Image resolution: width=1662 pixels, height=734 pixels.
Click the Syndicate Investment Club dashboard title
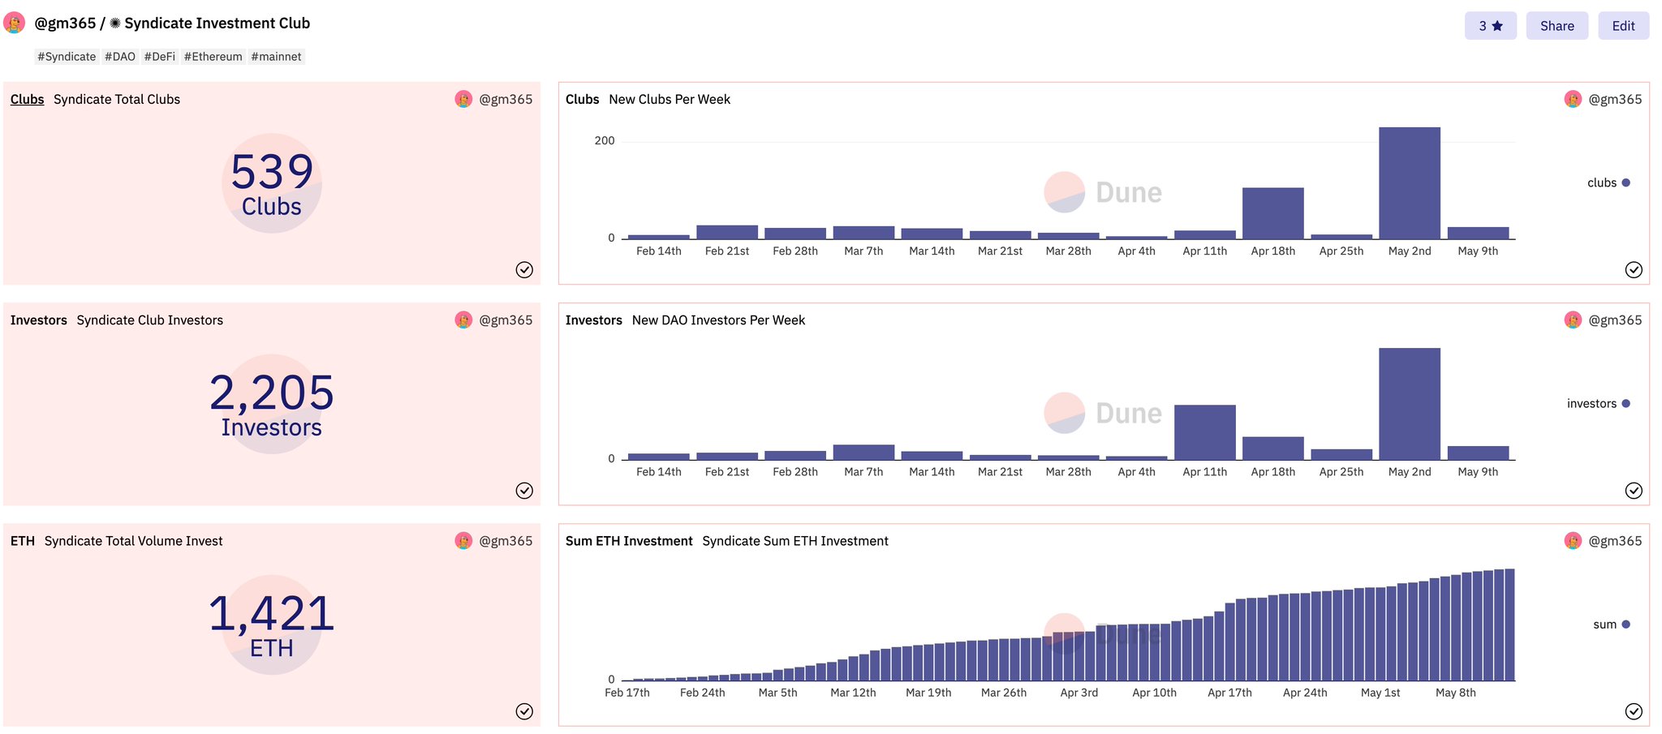pos(217,23)
